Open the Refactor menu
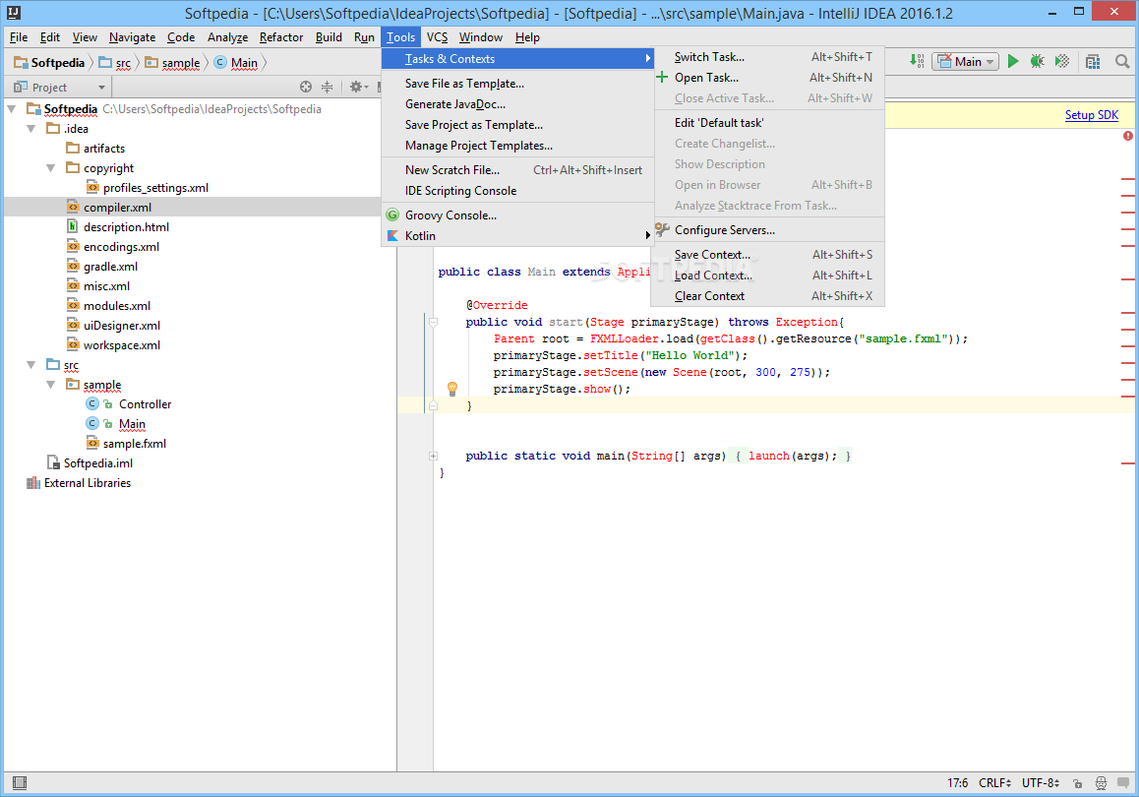 coord(281,37)
